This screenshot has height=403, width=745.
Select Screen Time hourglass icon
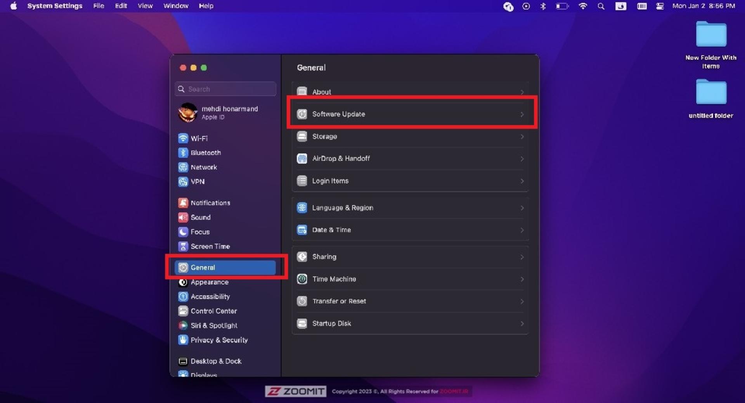[183, 246]
